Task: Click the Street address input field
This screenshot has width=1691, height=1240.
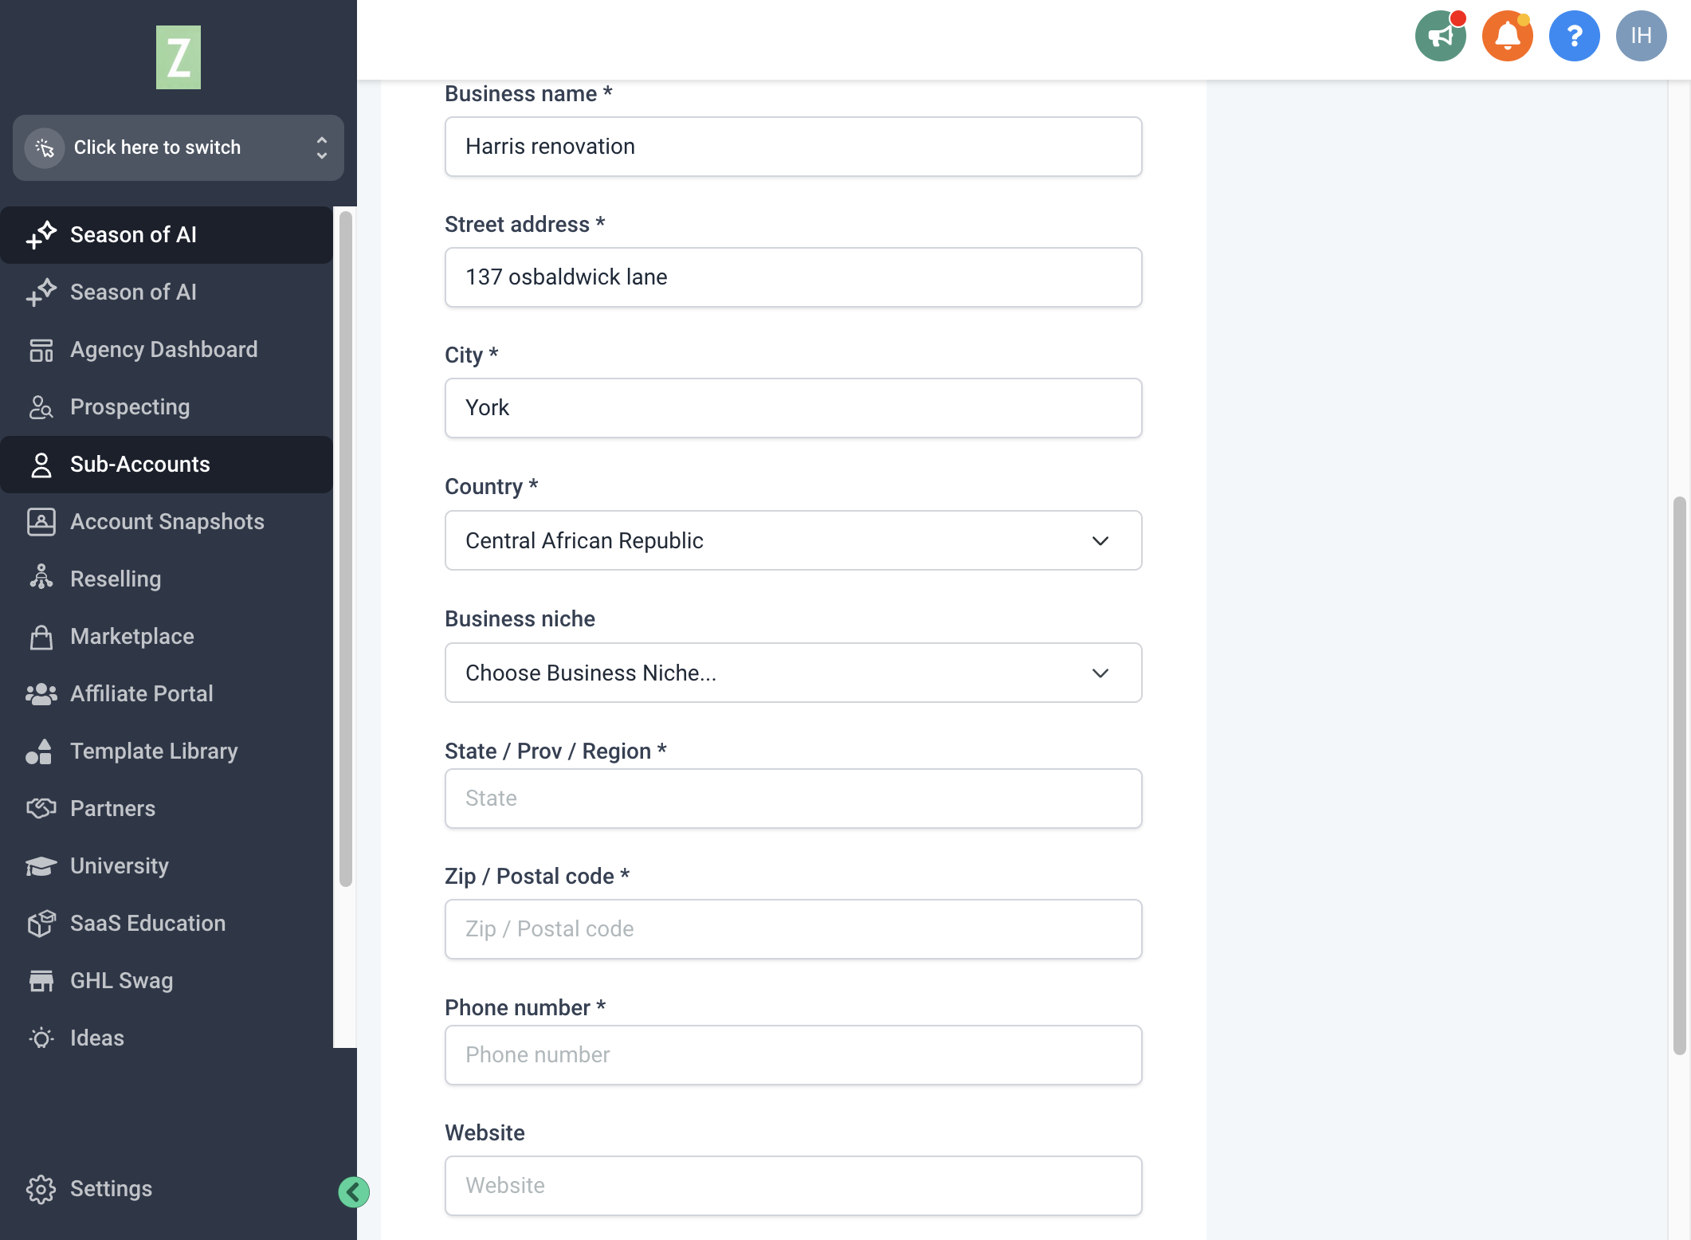Action: pos(794,277)
